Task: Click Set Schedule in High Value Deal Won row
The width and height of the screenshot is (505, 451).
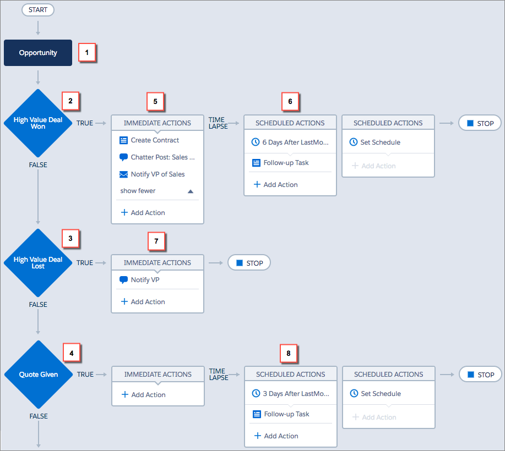Action: click(x=380, y=142)
